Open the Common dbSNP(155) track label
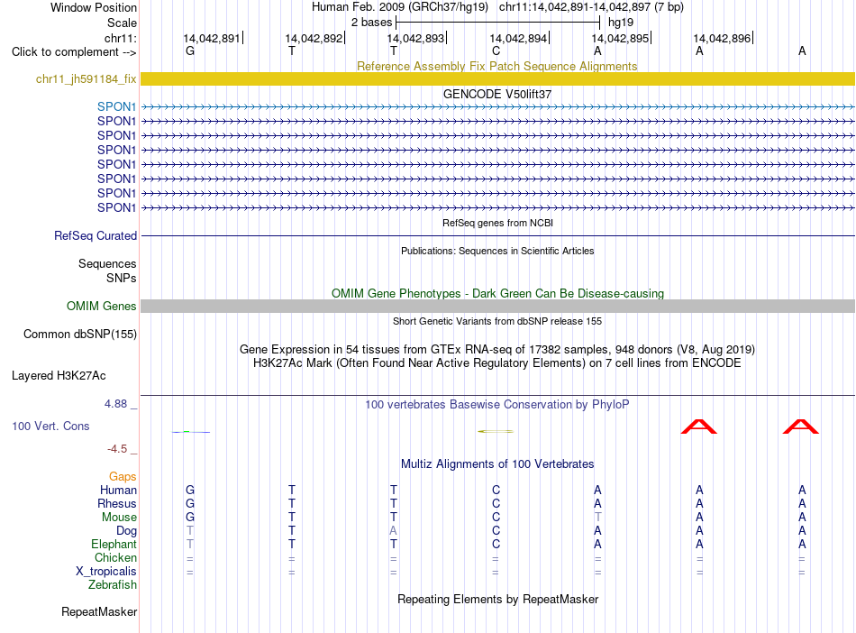Screen dimensions: 856x633 coord(80,334)
